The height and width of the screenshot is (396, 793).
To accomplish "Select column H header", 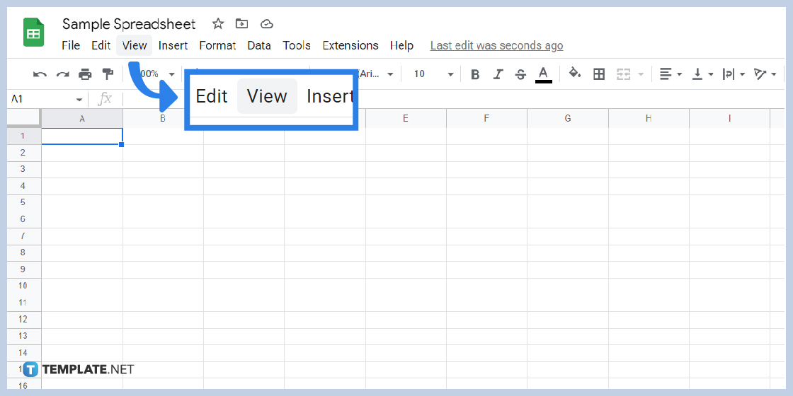I will (x=649, y=118).
